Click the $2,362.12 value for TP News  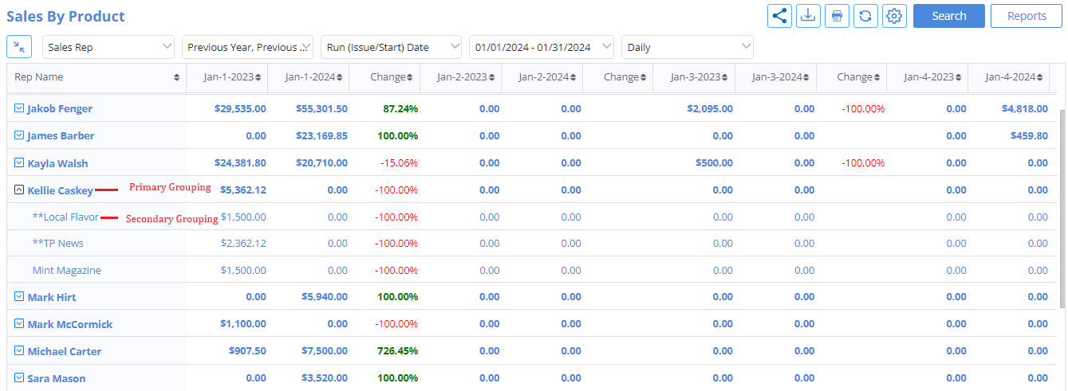coord(243,243)
